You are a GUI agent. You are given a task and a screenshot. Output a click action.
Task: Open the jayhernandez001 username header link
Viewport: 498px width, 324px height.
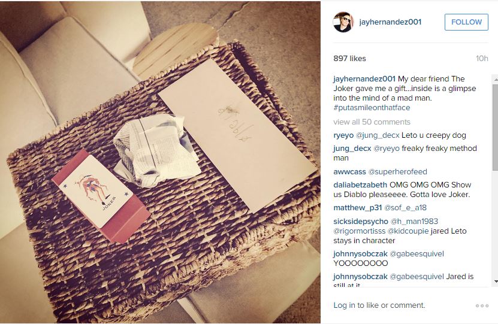(390, 22)
